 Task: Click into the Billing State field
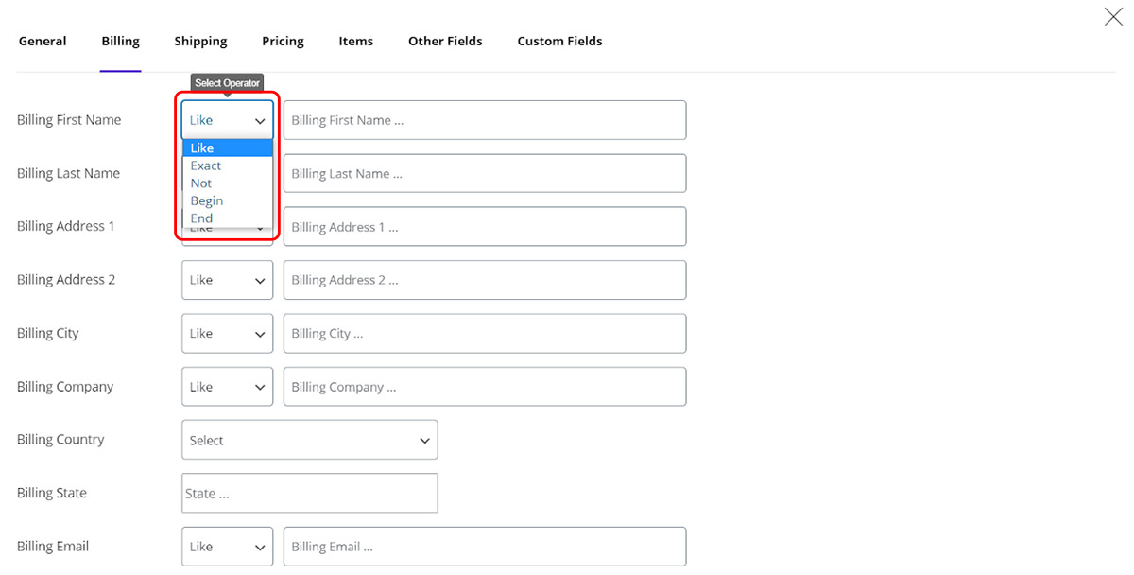tap(309, 494)
